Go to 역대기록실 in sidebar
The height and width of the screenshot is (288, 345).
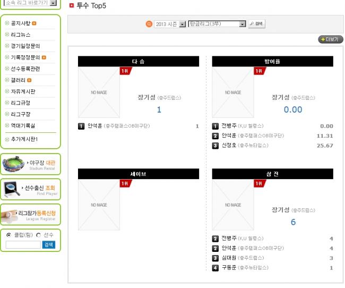[x=23, y=125]
